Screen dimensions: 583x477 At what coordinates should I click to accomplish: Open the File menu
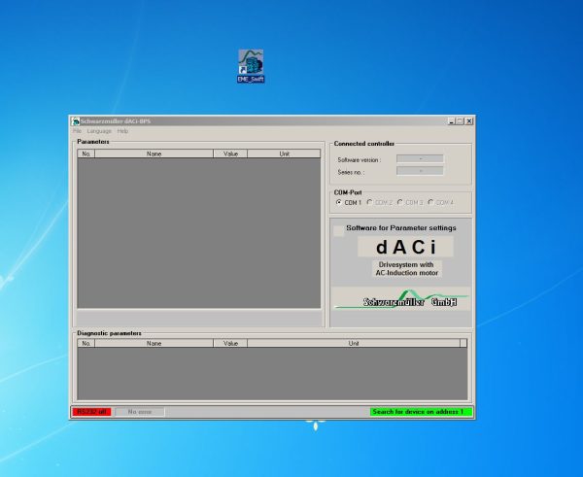coord(77,131)
